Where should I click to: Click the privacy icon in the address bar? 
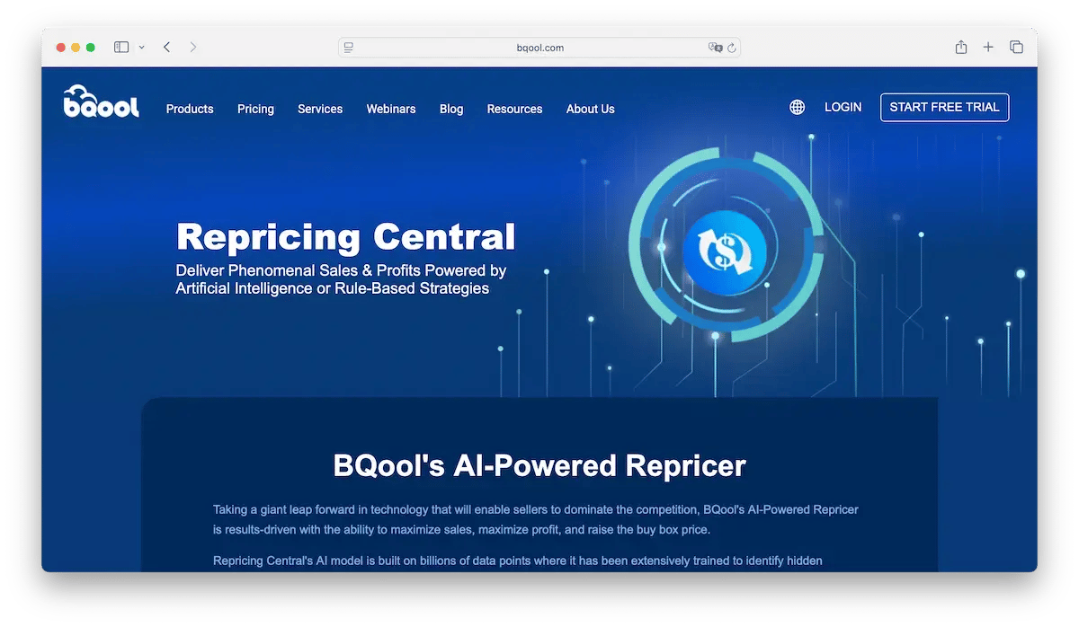coord(715,47)
